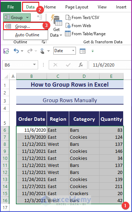Click the Crackers category cell
Image resolution: width=132 pixels, height=212 pixels.
(x=84, y=193)
